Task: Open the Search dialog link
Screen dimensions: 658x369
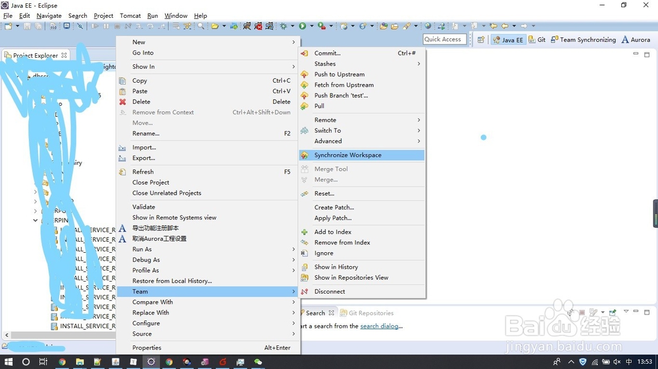Action: click(x=380, y=326)
